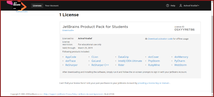Open the PyCharm product link
Viewport: 214px width, 97px height.
tap(179, 61)
